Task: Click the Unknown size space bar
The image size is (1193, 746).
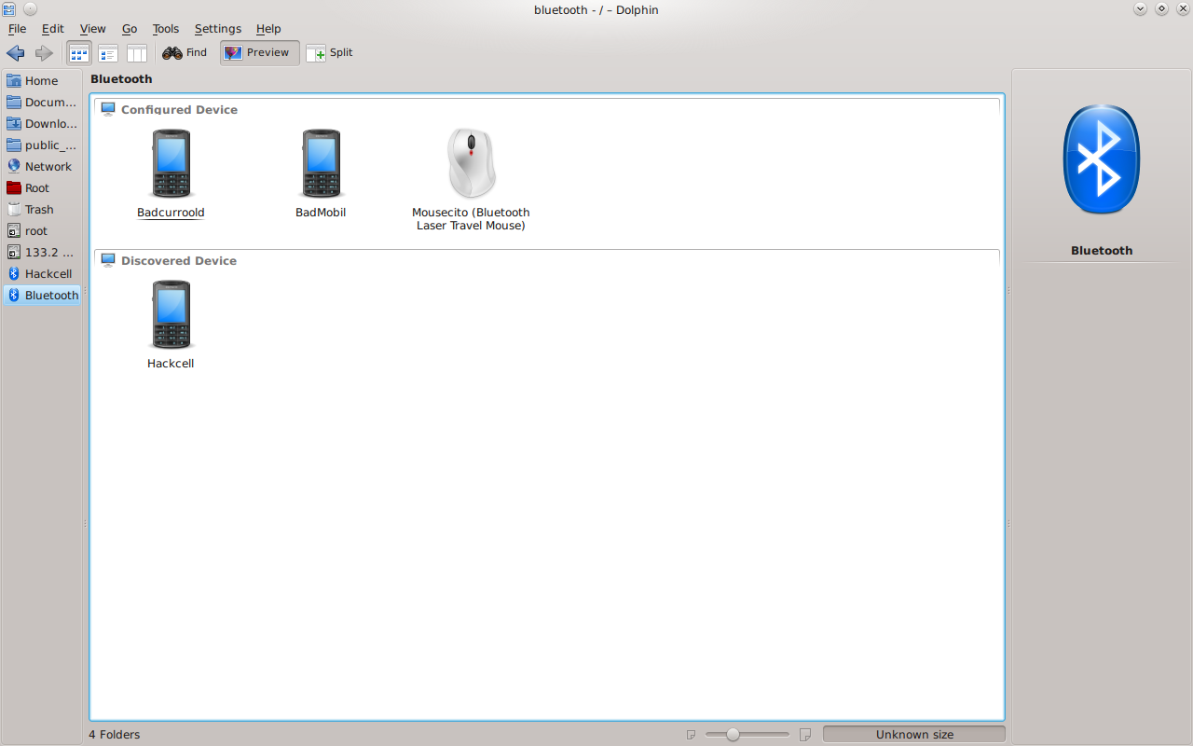Action: click(x=914, y=735)
